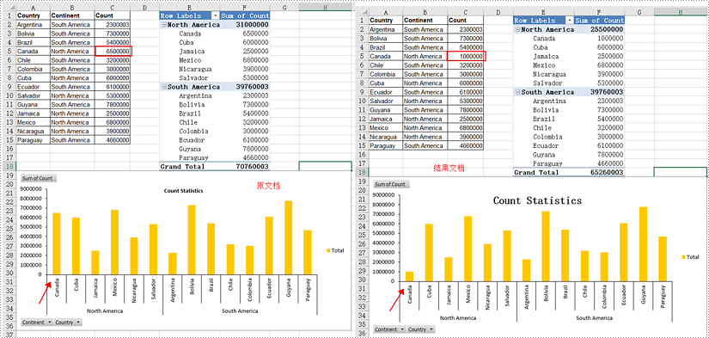
Task: Select Grand Total value 70760003
Action: [245, 167]
